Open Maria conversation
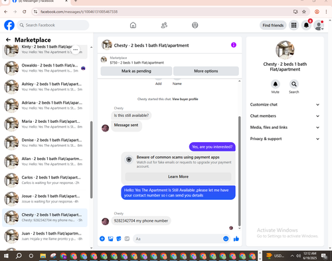The width and height of the screenshot is (332, 261). (x=44, y=124)
